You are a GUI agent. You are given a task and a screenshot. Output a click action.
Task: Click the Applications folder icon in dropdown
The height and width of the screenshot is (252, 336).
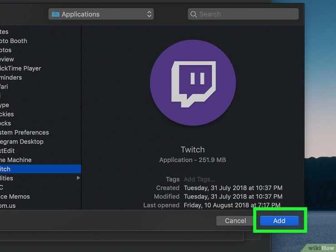tap(55, 14)
